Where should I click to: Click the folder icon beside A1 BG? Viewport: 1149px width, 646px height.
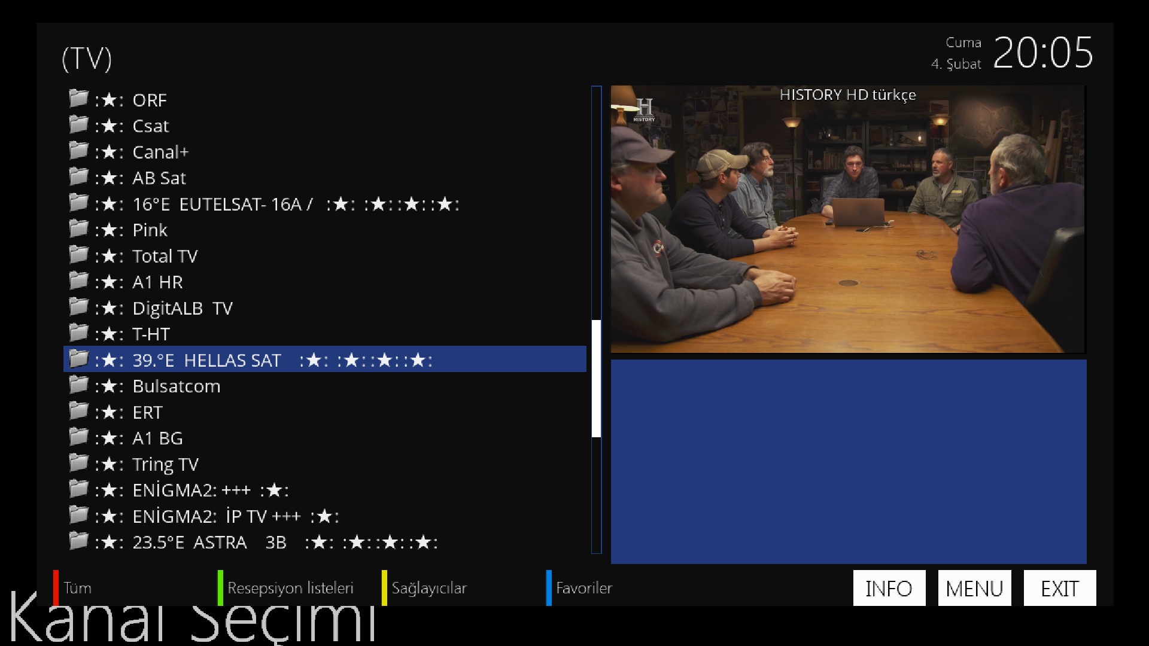pos(78,437)
